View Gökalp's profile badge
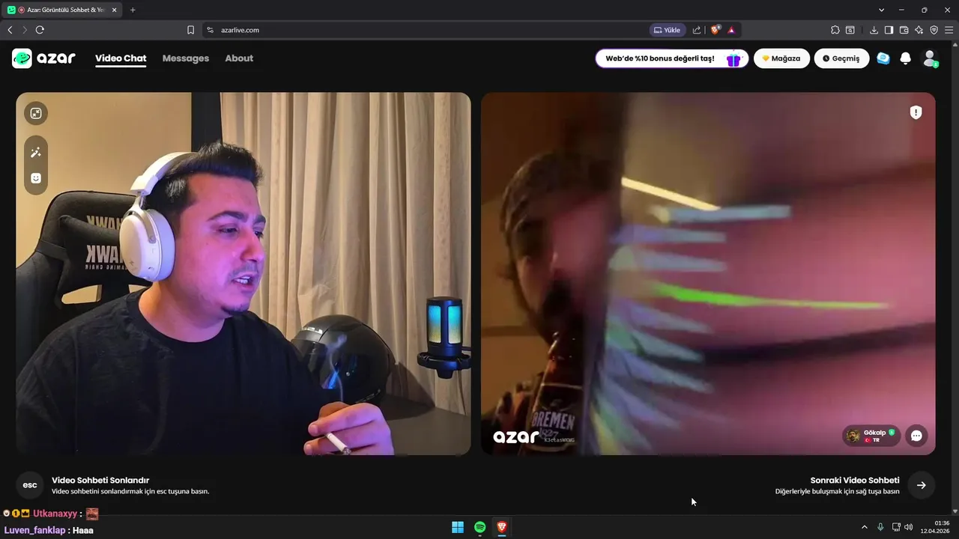Viewport: 959px width, 539px height. 871,436
